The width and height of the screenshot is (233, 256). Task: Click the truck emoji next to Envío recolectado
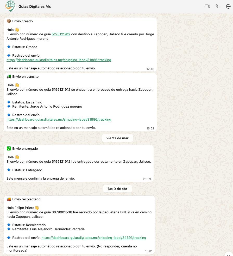pos(9,199)
